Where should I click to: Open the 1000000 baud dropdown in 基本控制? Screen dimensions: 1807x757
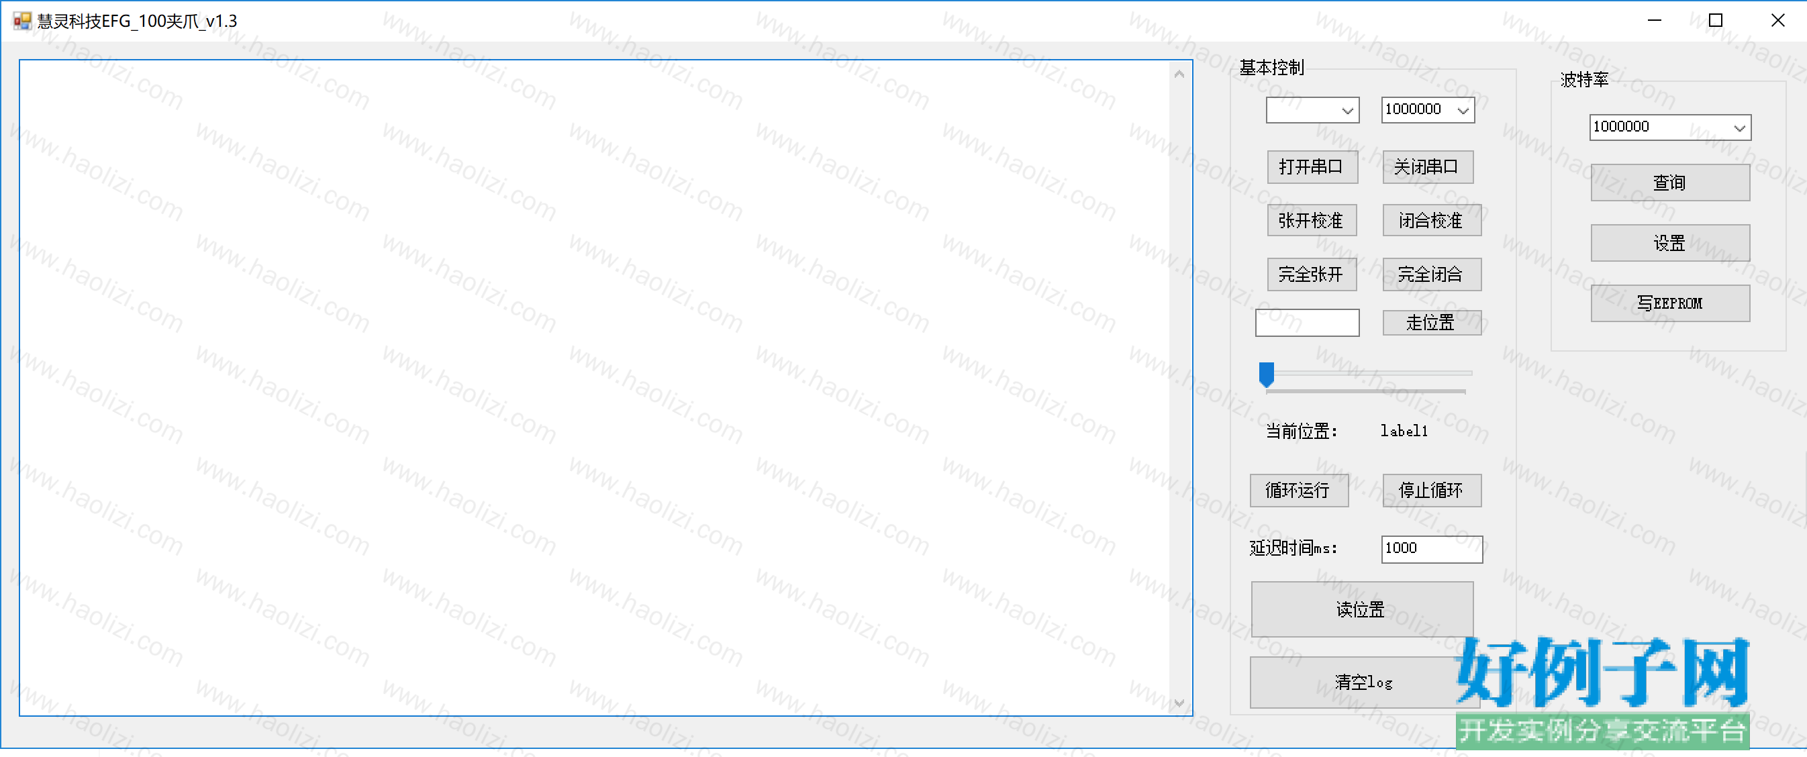point(1428,110)
